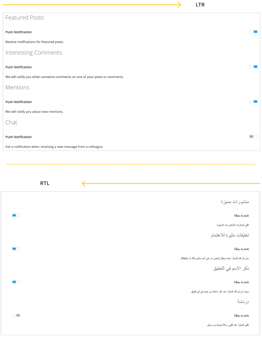Image resolution: width=262 pixels, height=337 pixels.
Task: Select the RTL label above the Arabic section
Action: [x=44, y=183]
